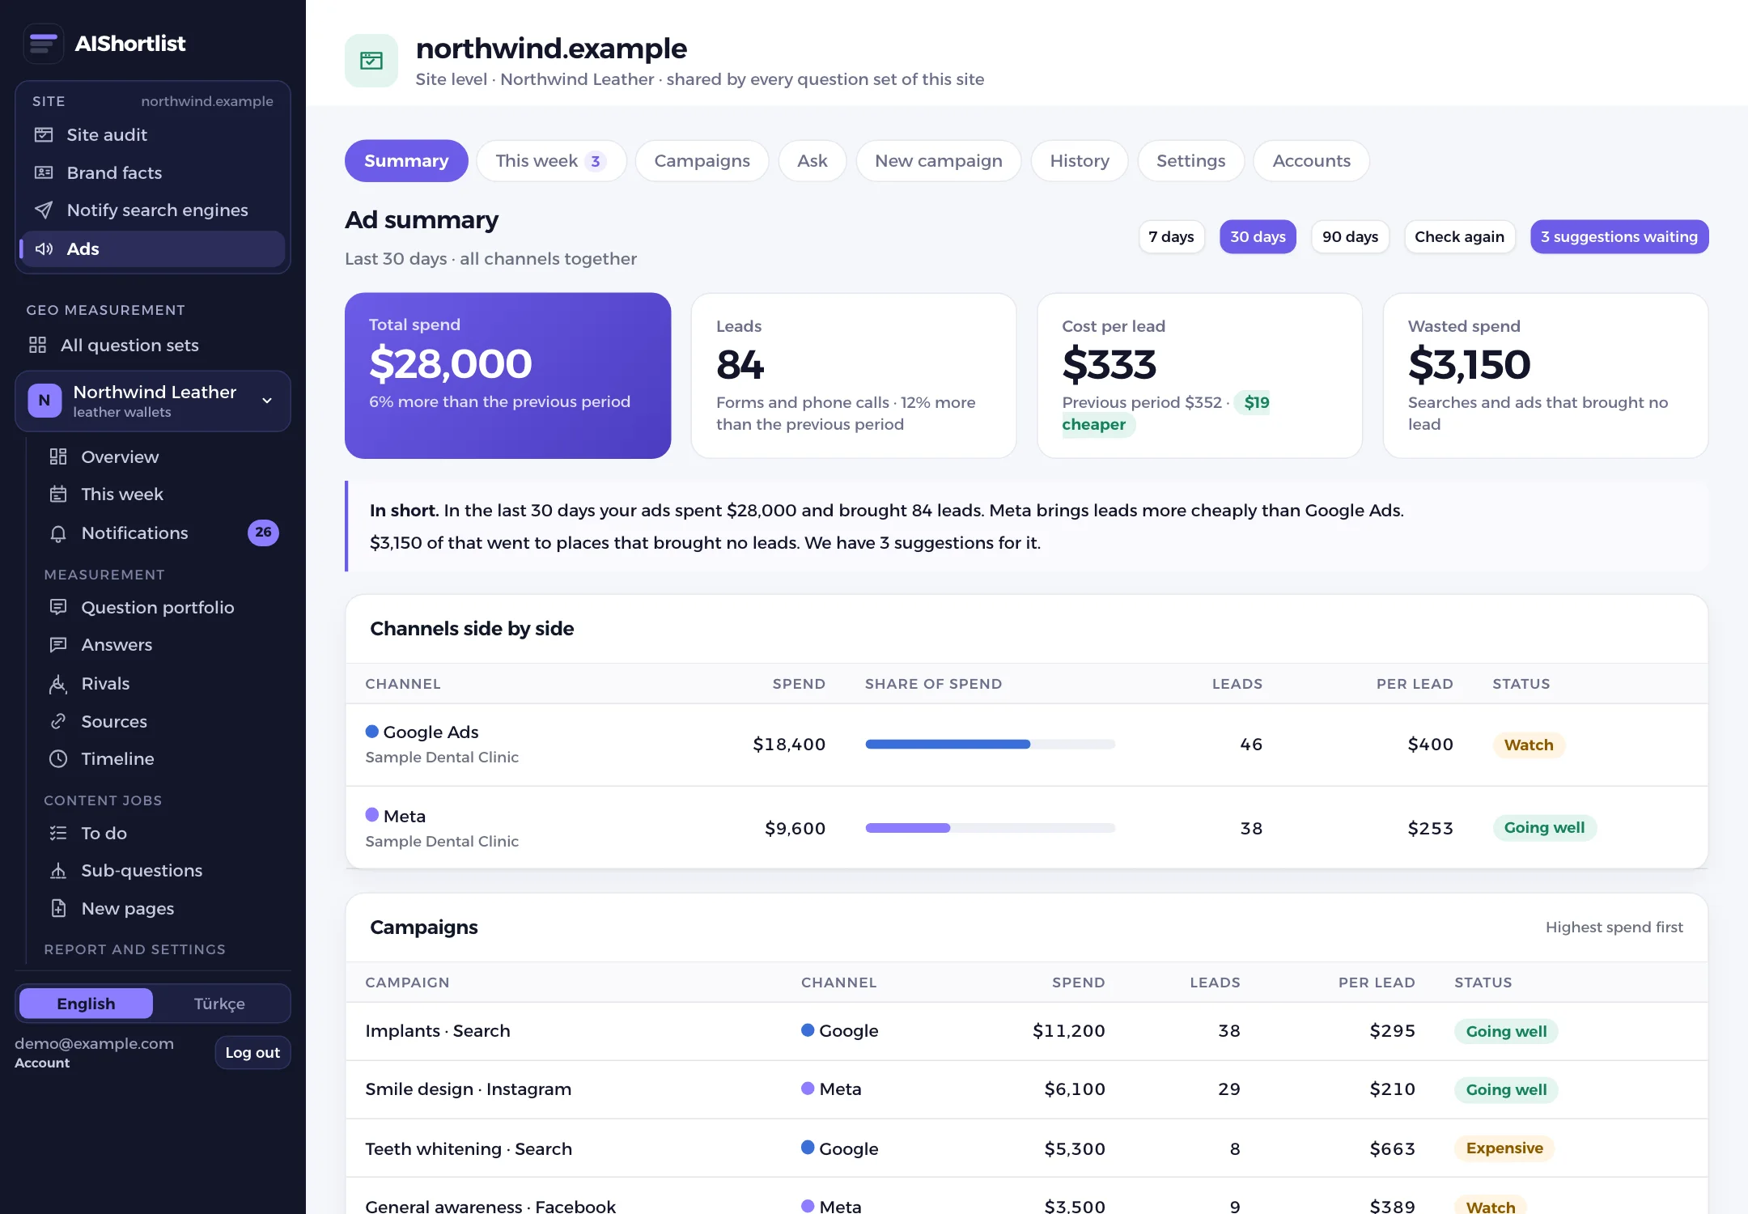Click the All question sets grid icon
The image size is (1748, 1214).
point(37,345)
